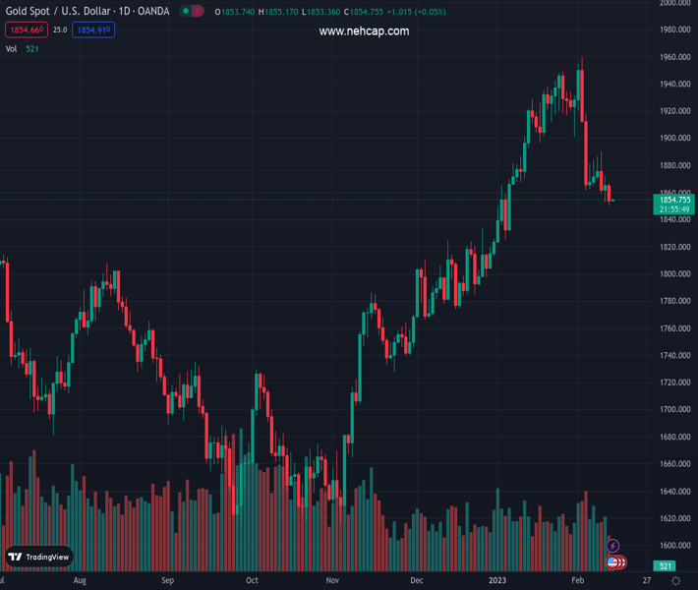
Task: Click the market status indicator beside OANDA
Action: 186,11
